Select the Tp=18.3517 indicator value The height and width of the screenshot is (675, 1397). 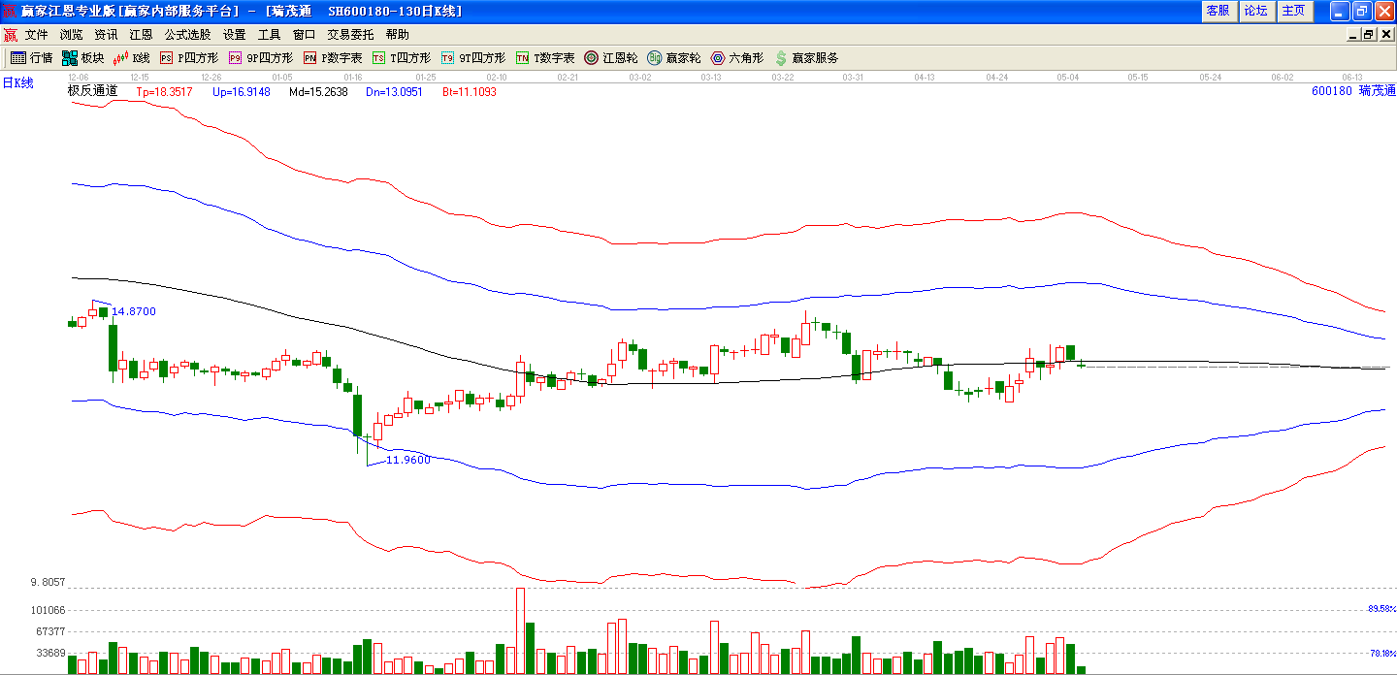(164, 92)
